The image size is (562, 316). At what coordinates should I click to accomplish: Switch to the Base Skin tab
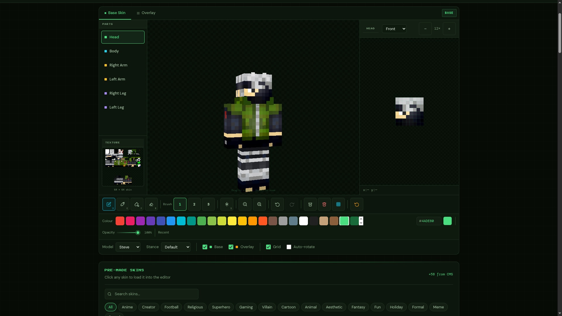click(x=115, y=13)
